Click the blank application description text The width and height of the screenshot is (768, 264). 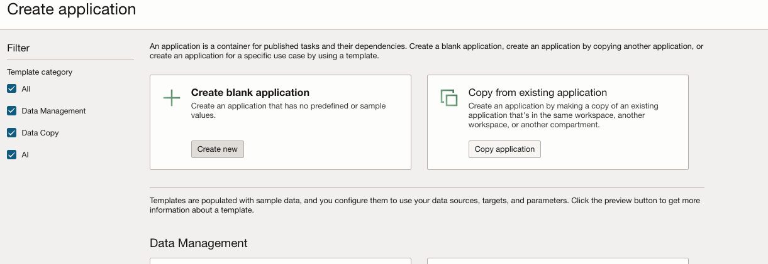[288, 110]
